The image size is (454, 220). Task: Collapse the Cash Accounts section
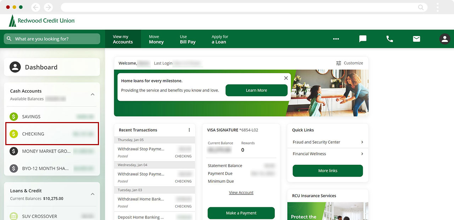93,95
